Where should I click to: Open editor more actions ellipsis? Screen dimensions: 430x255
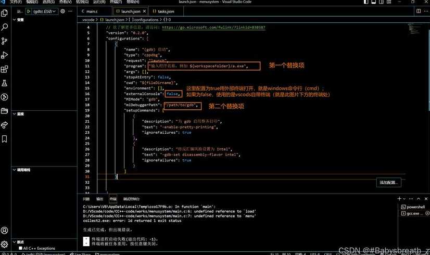pos(426,11)
